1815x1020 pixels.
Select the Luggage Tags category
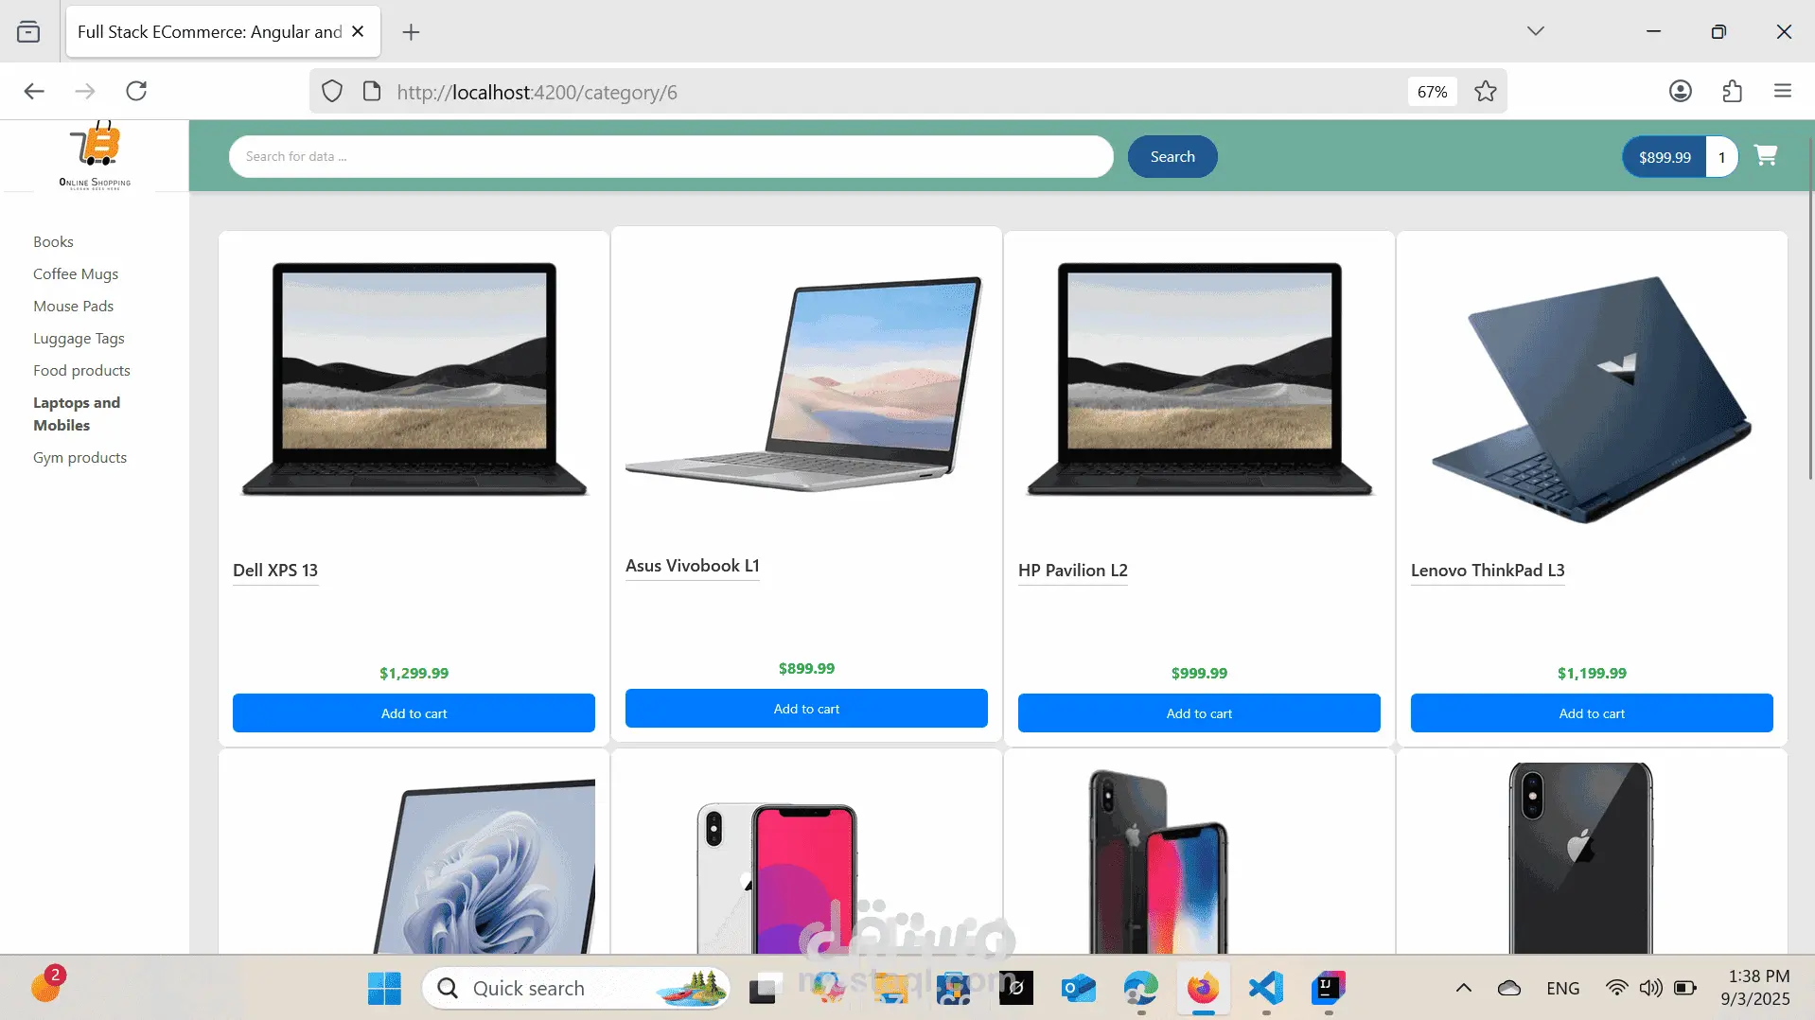pyautogui.click(x=79, y=339)
